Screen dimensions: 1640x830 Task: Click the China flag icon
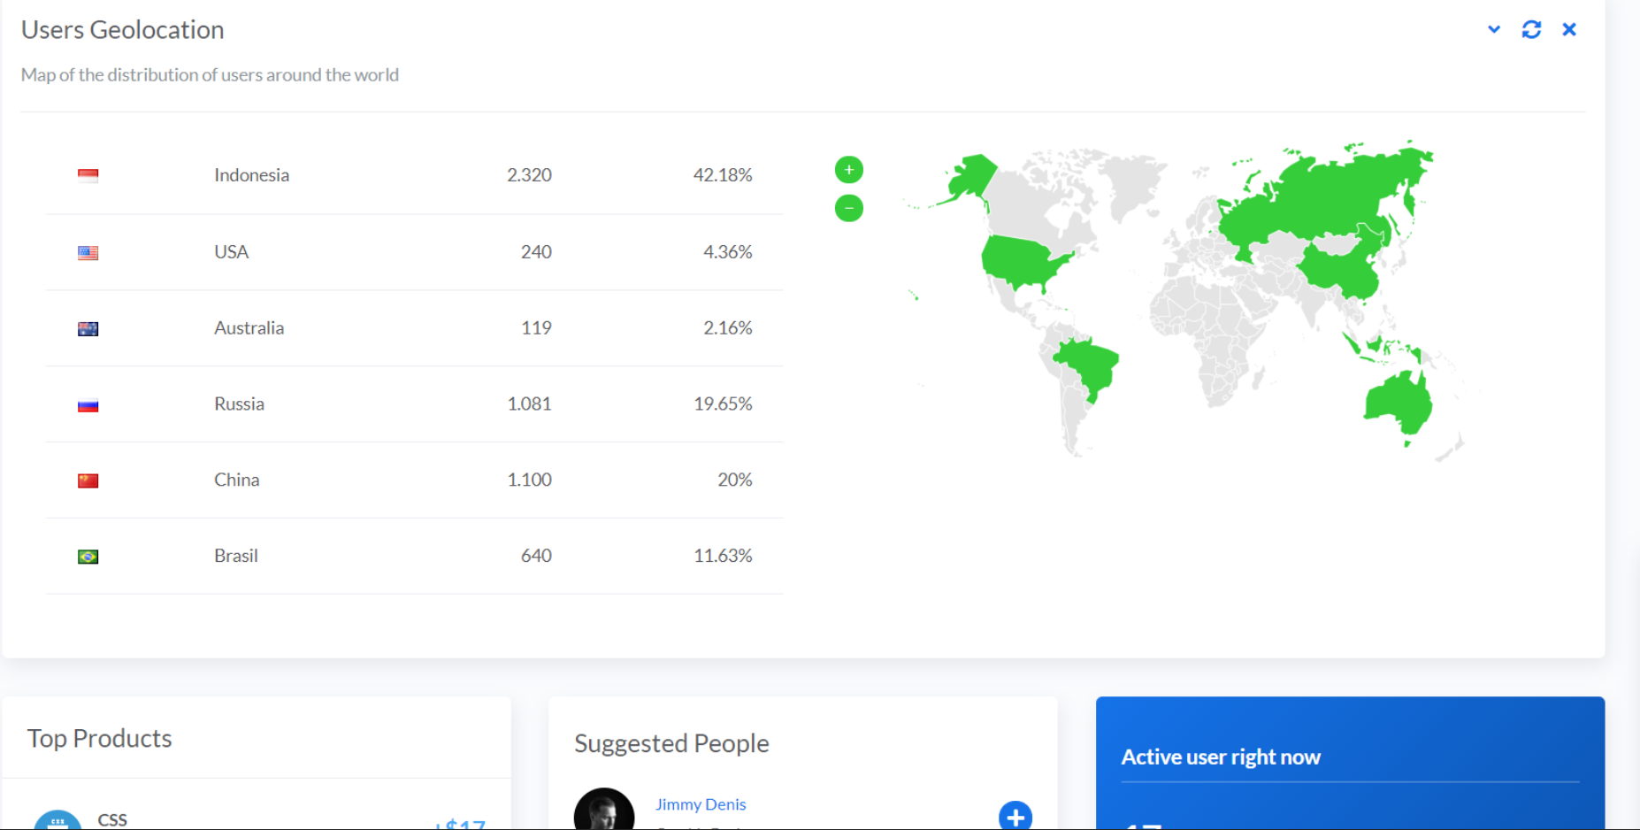(88, 480)
